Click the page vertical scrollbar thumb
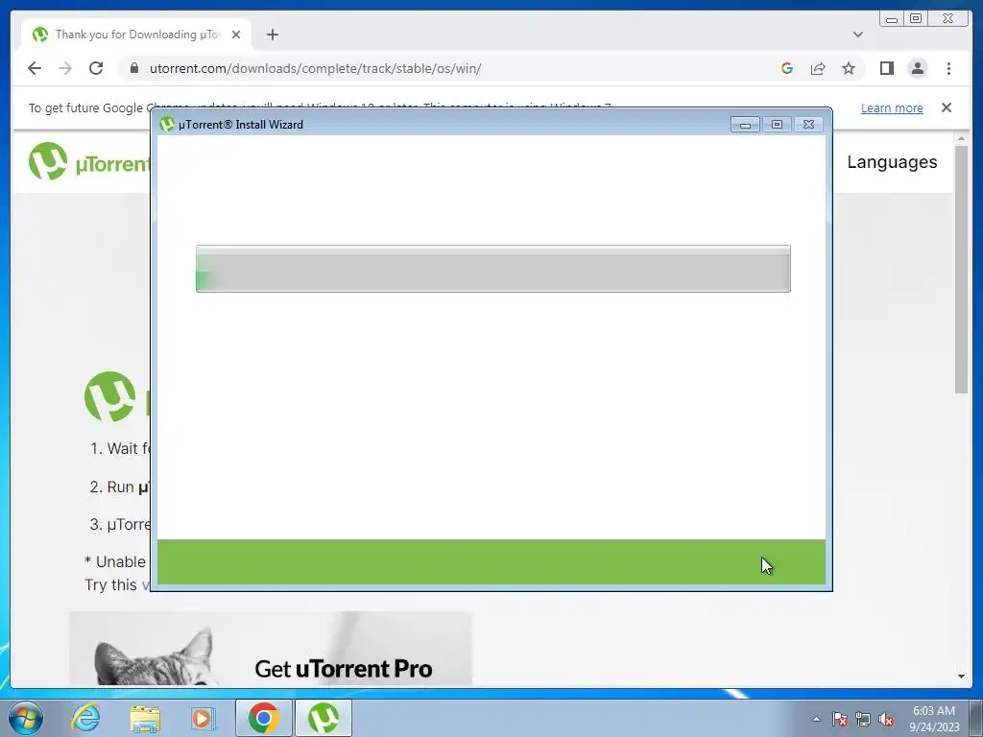Viewport: 983px width, 737px height. click(x=961, y=270)
